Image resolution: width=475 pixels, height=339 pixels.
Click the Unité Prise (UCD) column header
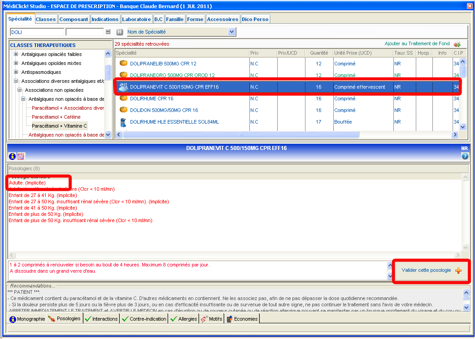[363, 53]
